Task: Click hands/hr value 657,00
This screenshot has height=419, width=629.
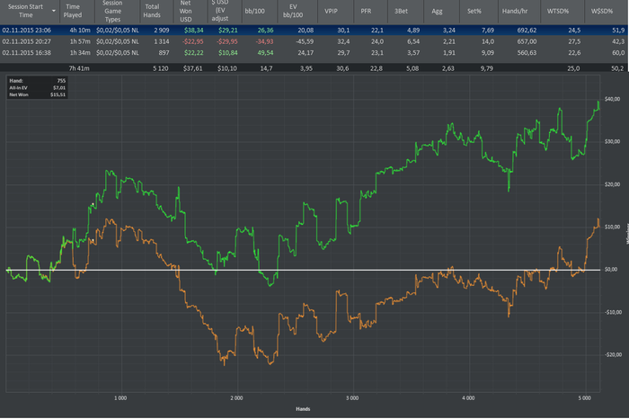Action: tap(527, 41)
